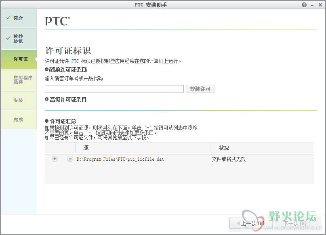326x235 pixels.
Task: Focus the sales order number input field
Action: 114,89
